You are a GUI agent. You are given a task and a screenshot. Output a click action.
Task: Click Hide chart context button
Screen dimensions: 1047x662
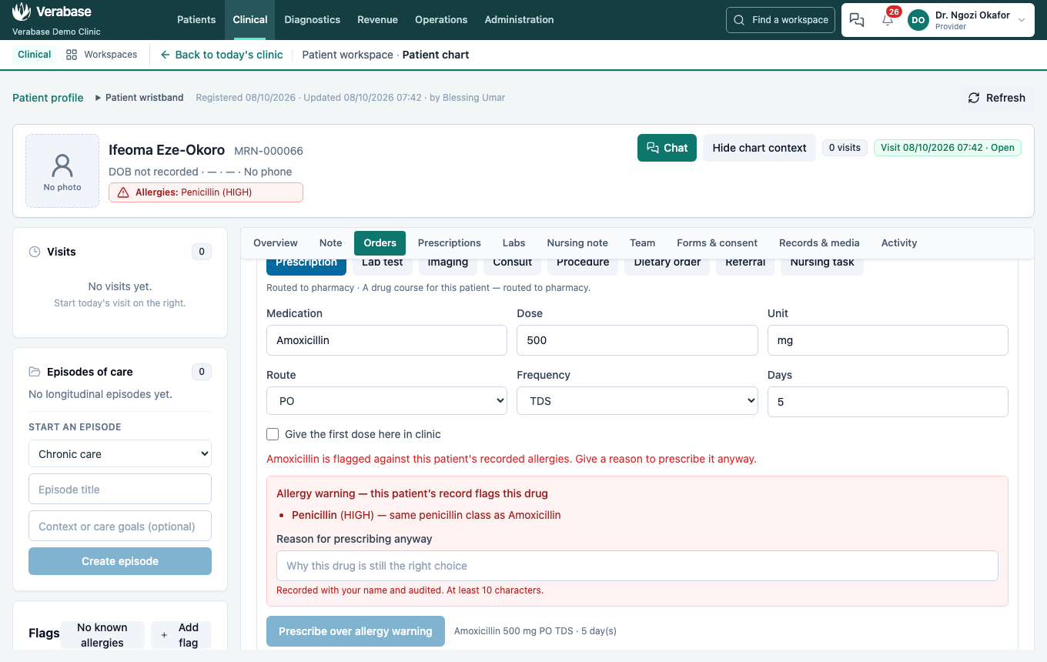pos(759,148)
